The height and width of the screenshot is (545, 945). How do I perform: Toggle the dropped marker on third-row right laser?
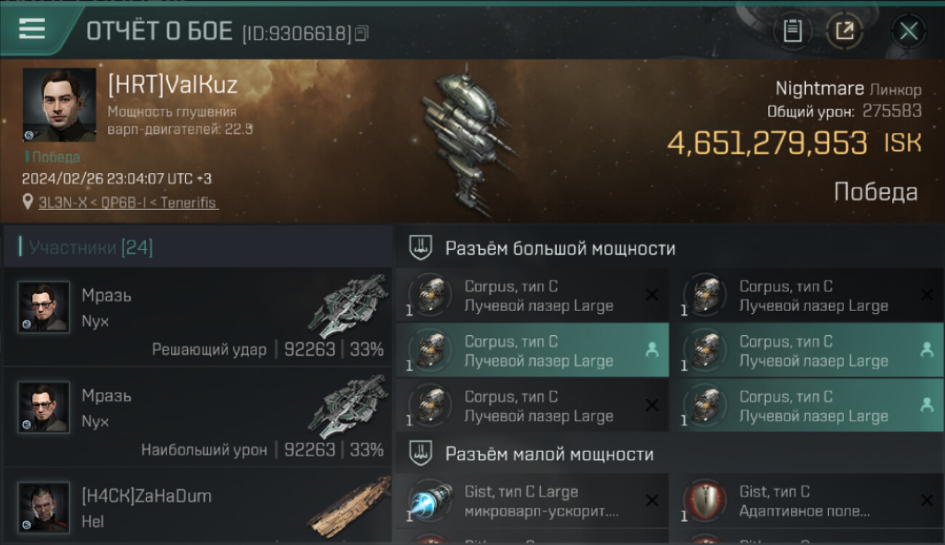coord(927,405)
